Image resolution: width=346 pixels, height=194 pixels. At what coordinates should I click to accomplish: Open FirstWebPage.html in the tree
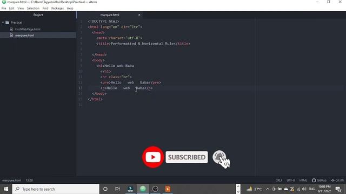[28, 29]
